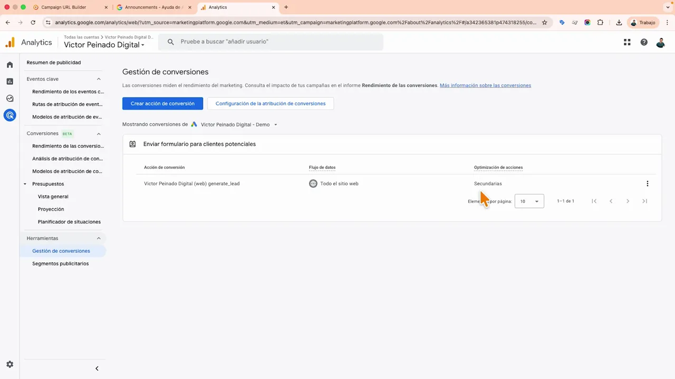Screen dimensions: 675x379
Task: Open a new browser tab with plus
Action: tap(286, 7)
